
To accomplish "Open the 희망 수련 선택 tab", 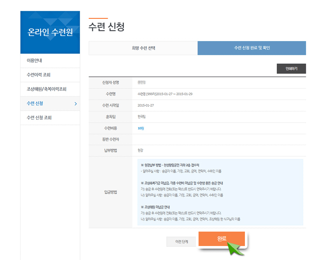I will (x=143, y=48).
